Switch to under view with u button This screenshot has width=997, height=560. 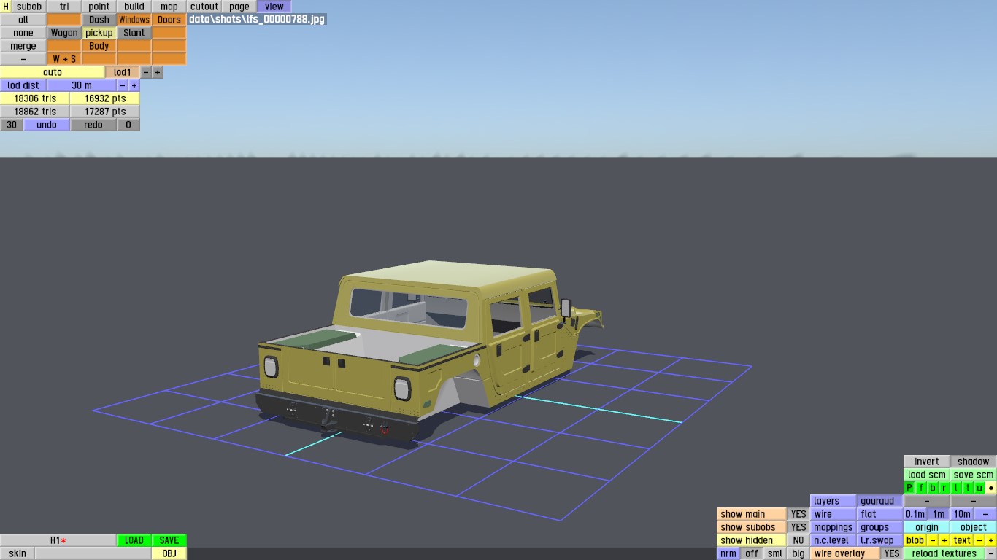[x=979, y=488]
